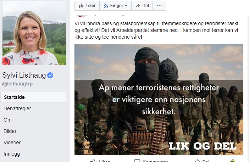Open the three-dots more options button
Viewport: 249px width, 162px height.
[159, 6]
